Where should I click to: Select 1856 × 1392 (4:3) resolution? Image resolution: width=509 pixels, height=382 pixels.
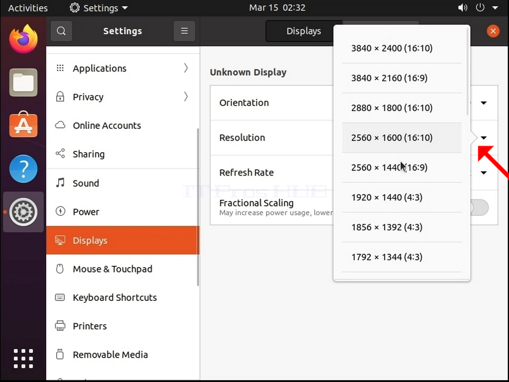402,227
